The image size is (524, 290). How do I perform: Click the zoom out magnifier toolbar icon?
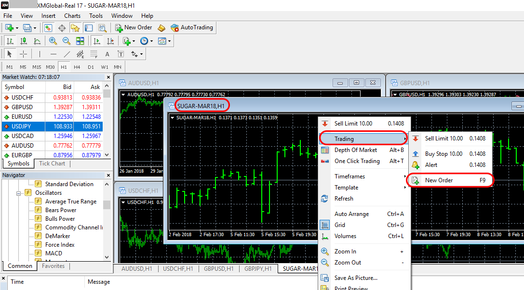coord(66,41)
